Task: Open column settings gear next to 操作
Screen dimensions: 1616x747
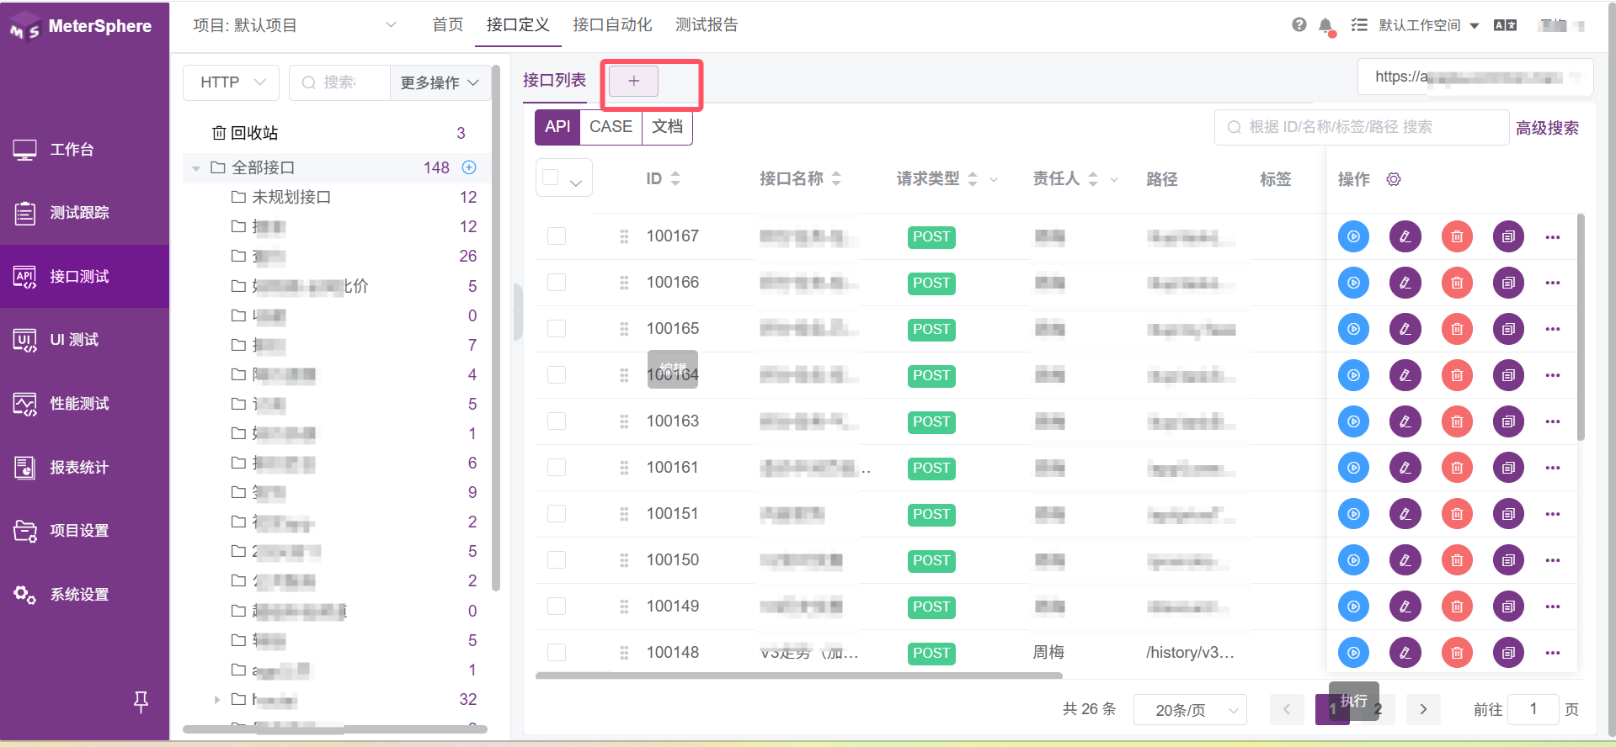Action: [x=1394, y=179]
